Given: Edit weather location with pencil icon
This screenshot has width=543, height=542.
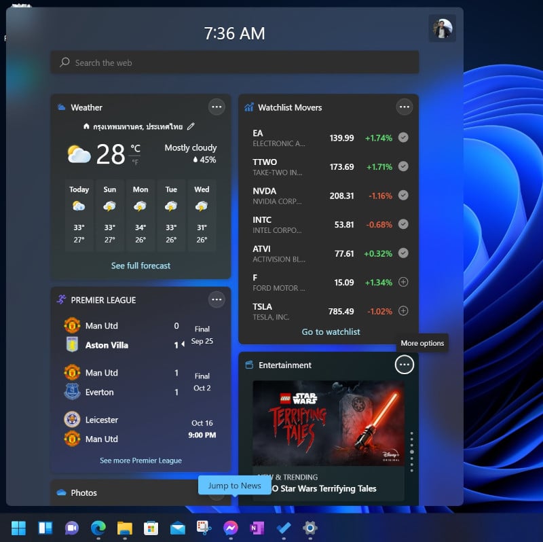Looking at the screenshot, I should [191, 126].
